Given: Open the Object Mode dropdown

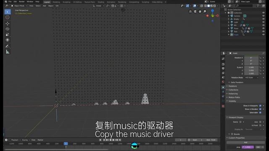Looking at the screenshot, I should pos(19,6).
